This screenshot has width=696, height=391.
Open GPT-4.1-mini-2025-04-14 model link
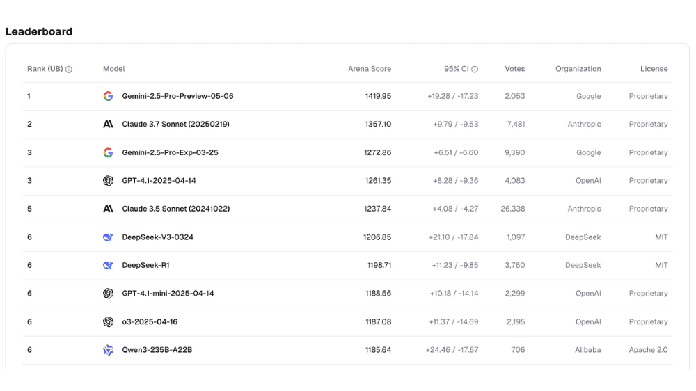pyautogui.click(x=168, y=294)
